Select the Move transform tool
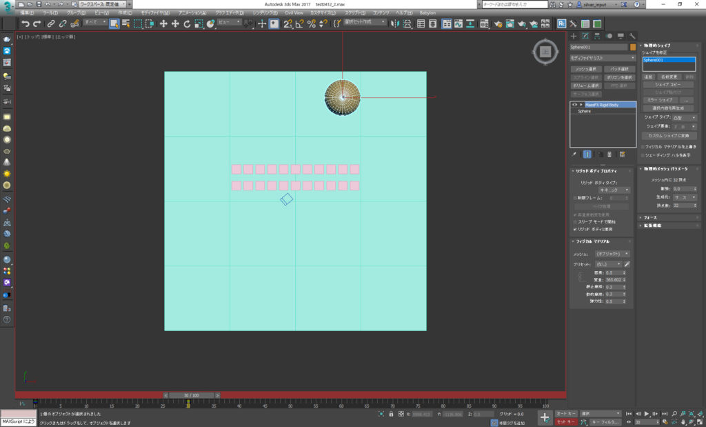 coord(163,23)
